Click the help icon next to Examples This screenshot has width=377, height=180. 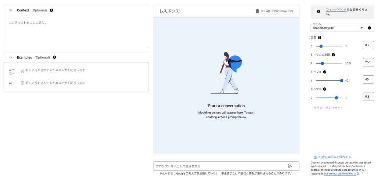[x=54, y=57]
